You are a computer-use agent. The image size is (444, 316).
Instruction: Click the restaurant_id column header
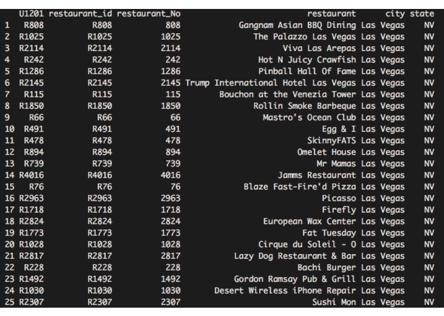(x=80, y=14)
